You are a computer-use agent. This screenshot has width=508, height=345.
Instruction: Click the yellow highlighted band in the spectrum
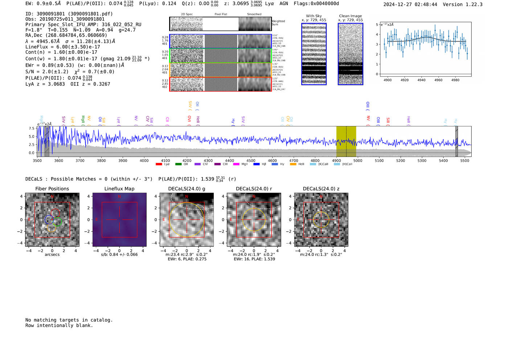(346, 142)
